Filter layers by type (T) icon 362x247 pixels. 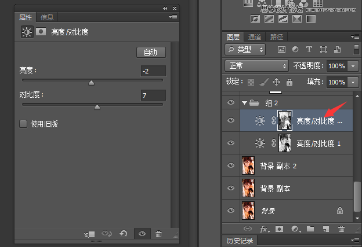point(309,49)
